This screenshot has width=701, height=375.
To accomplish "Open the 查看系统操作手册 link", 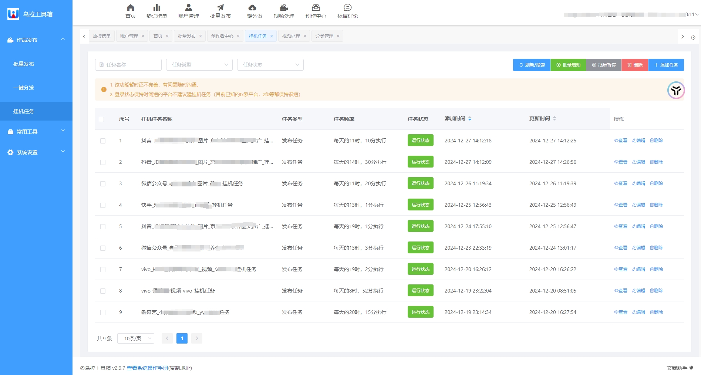I will click(x=147, y=368).
